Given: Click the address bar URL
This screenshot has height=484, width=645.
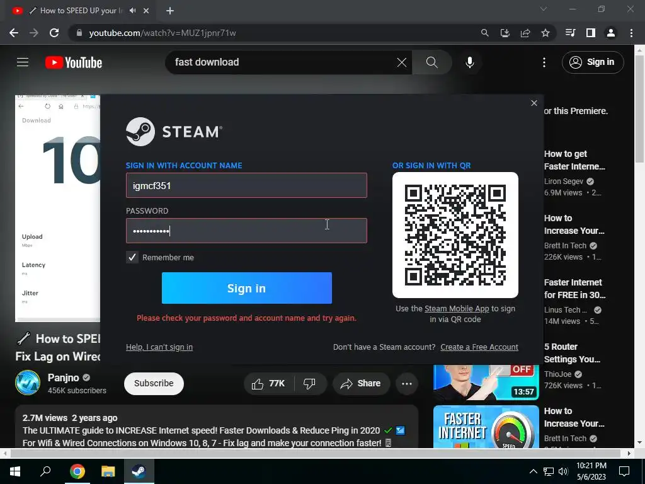Looking at the screenshot, I should pyautogui.click(x=163, y=33).
